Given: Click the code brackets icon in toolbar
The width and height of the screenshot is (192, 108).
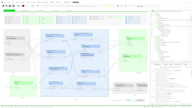Looking at the screenshot, I should point(121,6).
